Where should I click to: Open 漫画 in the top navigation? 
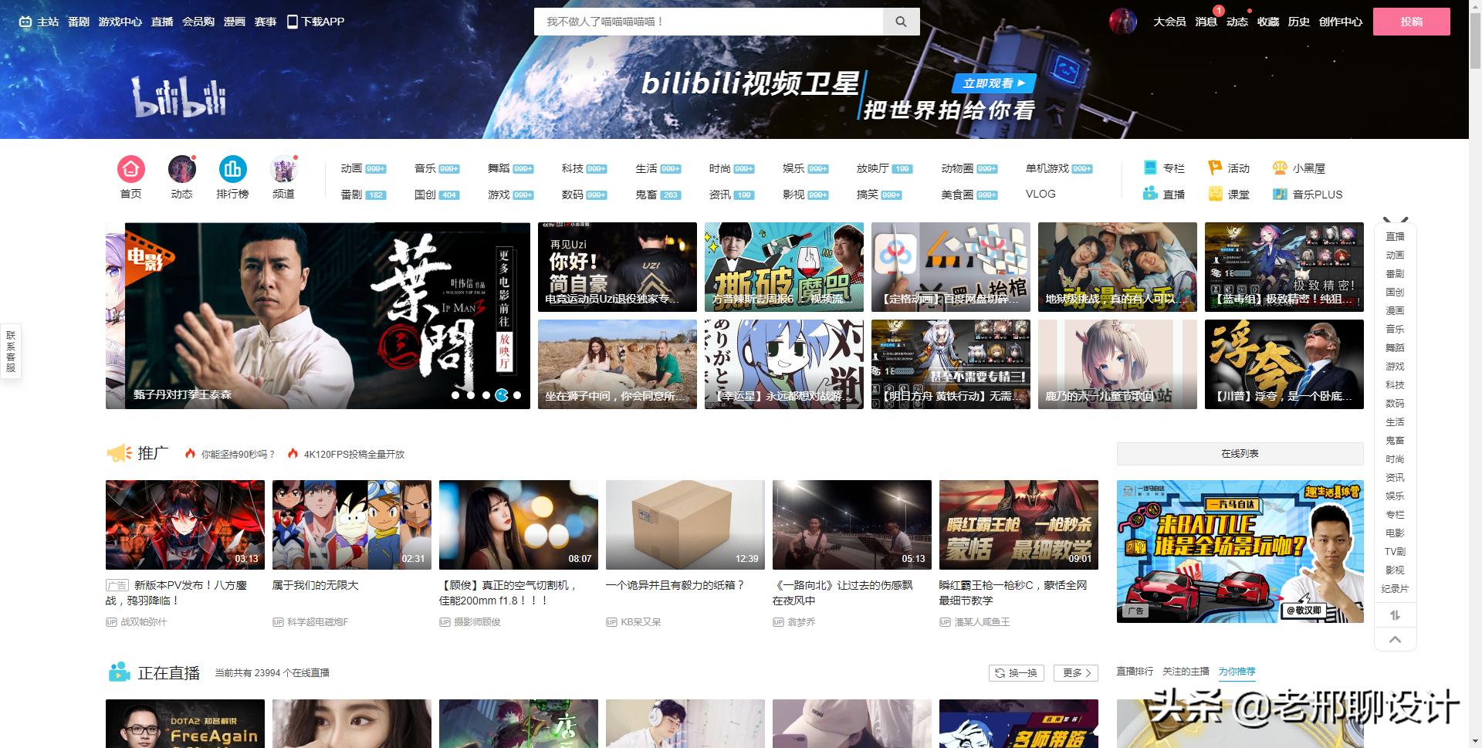pos(235,22)
